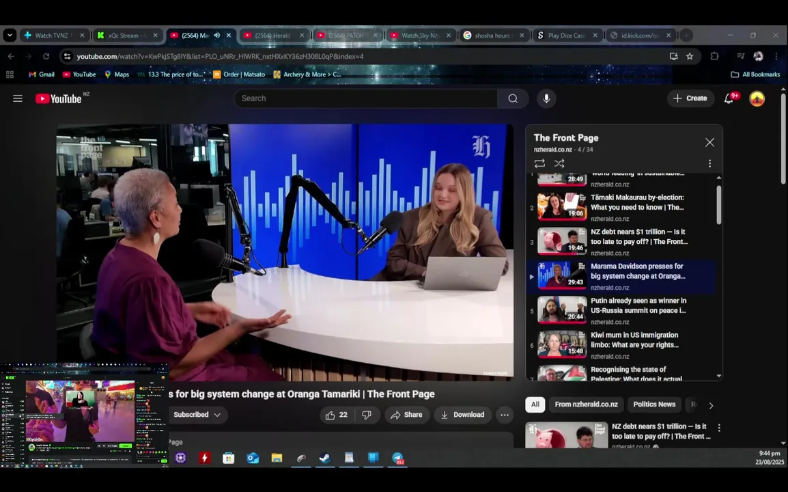Click the playlist panel scrollbar thumb
Screen dimensions: 788x492
(x=718, y=205)
